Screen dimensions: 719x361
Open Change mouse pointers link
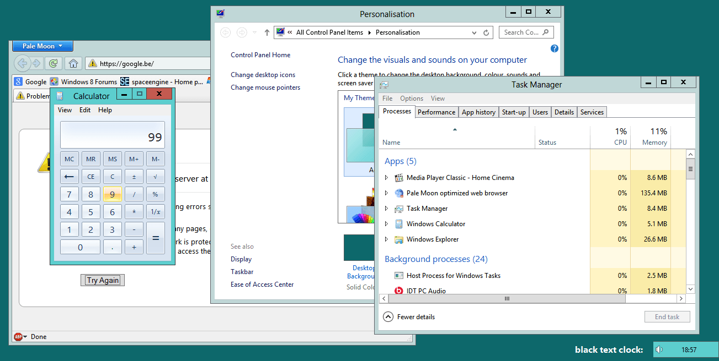pyautogui.click(x=265, y=87)
